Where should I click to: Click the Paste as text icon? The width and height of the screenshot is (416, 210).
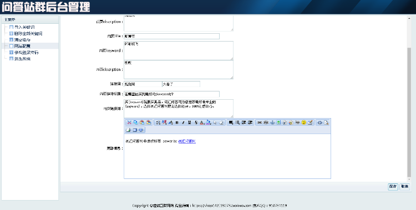click(x=149, y=122)
